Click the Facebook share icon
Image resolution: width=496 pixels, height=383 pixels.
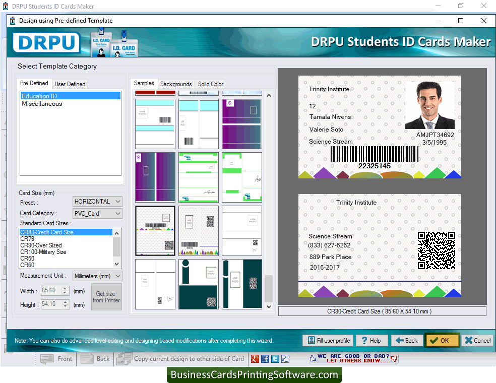click(265, 359)
